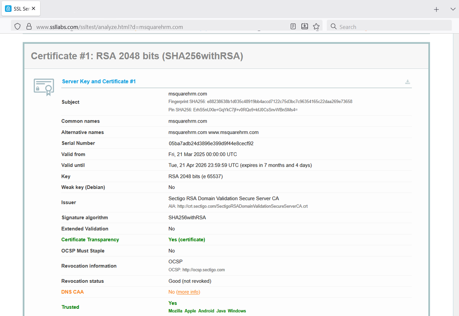Open the DNS CAA more info link

[x=188, y=292]
